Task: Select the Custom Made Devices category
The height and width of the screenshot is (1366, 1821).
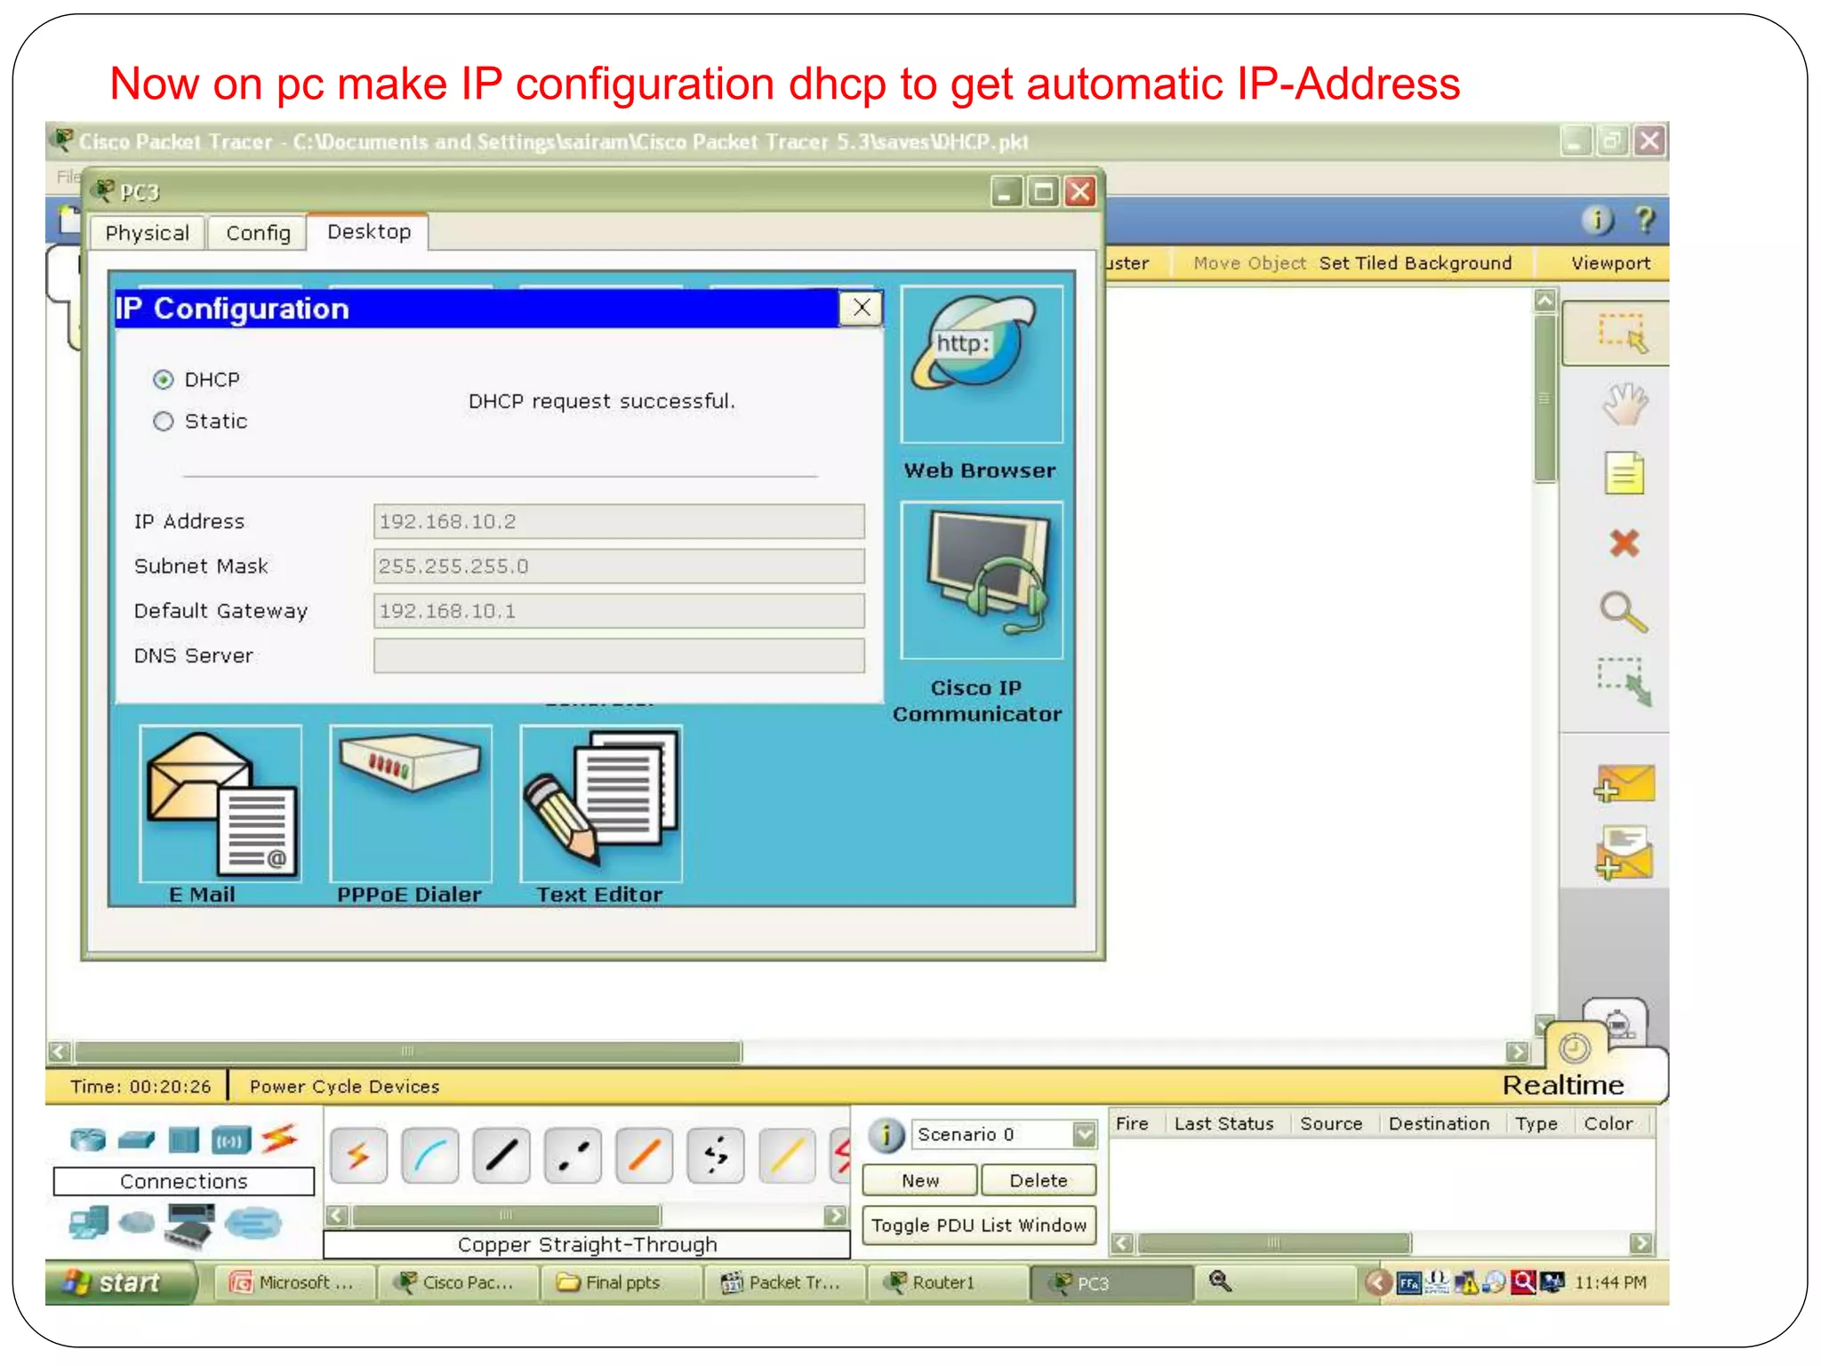Action: [x=190, y=1225]
